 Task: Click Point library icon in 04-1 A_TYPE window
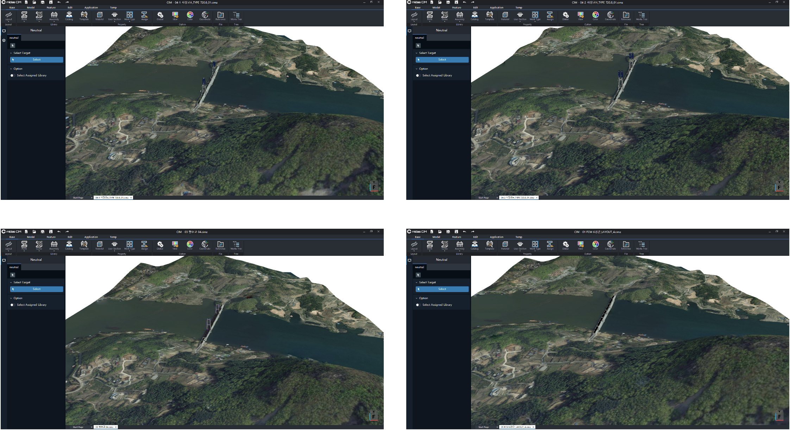coord(24,16)
